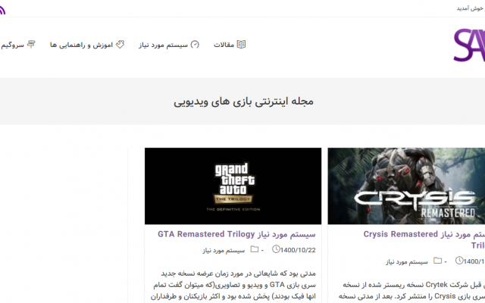Screen dimensions: 485x303
Task: Click سیستم مورد نیاز category under Crysis article
Action: [x=407, y=261]
